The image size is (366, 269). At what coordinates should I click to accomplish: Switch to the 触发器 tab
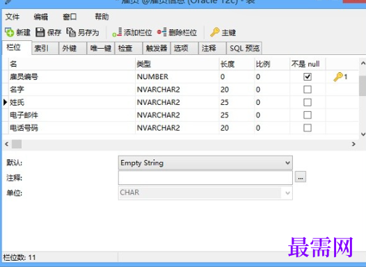tap(157, 48)
